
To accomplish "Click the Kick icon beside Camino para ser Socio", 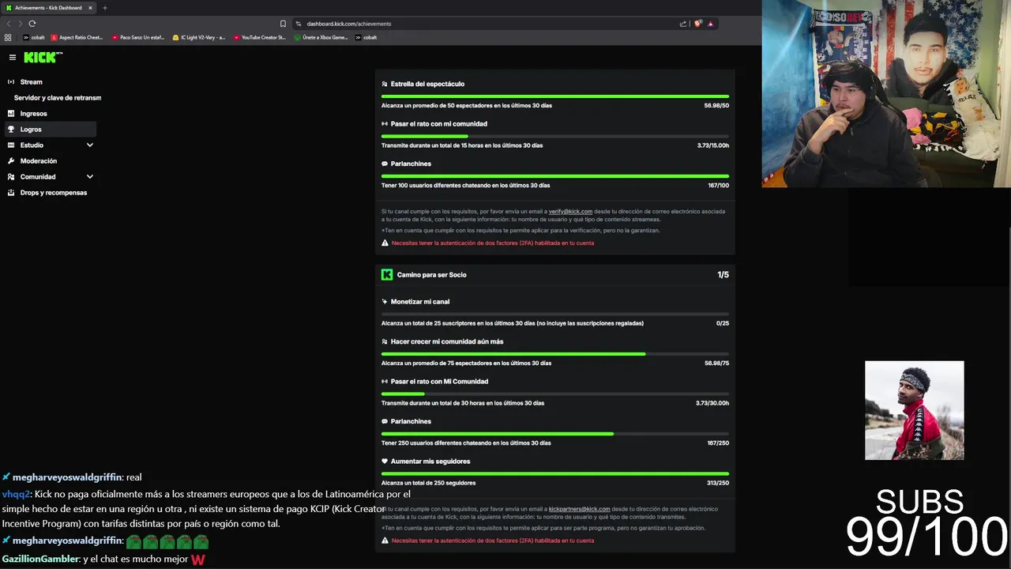I will coord(387,275).
